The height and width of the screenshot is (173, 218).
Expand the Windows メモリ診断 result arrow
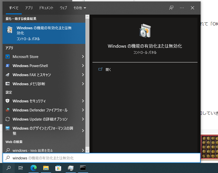(83, 84)
